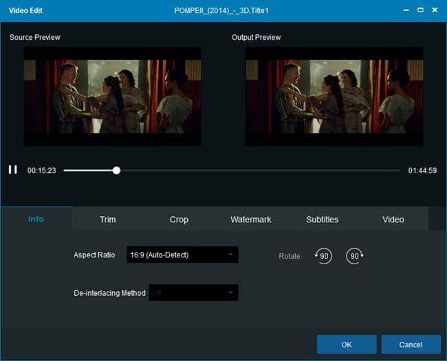Maximize the Video Edit window
Viewport: 447px width, 361px height.
click(x=420, y=10)
